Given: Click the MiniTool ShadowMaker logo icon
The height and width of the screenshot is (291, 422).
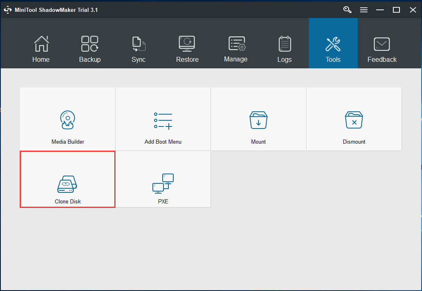Looking at the screenshot, I should pos(7,10).
